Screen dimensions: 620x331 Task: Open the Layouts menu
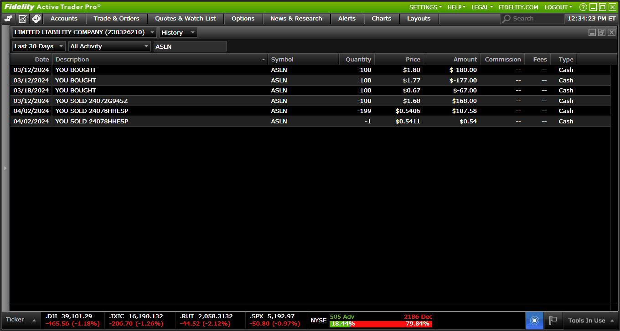click(419, 19)
